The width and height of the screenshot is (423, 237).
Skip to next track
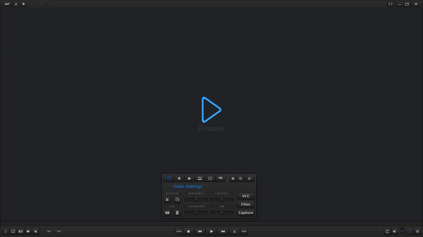point(223,231)
